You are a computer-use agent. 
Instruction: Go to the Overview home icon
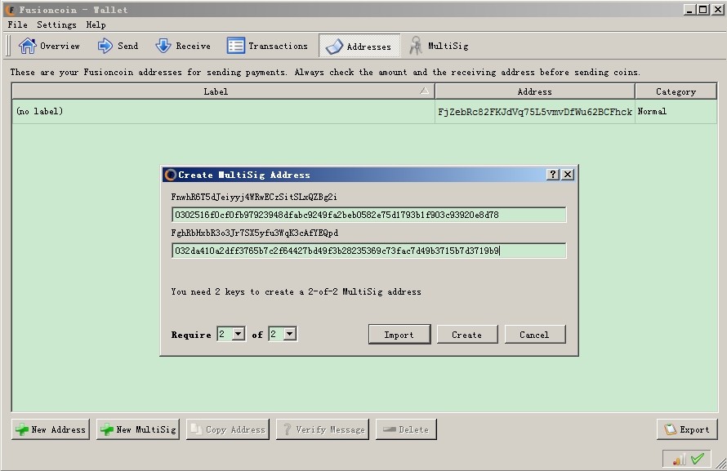(27, 46)
